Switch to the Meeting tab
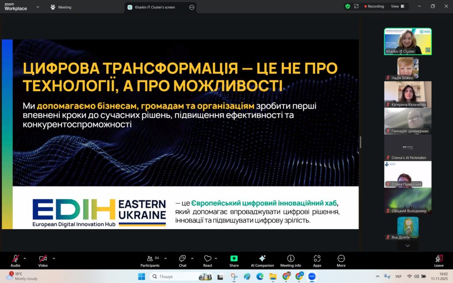 pos(61,7)
